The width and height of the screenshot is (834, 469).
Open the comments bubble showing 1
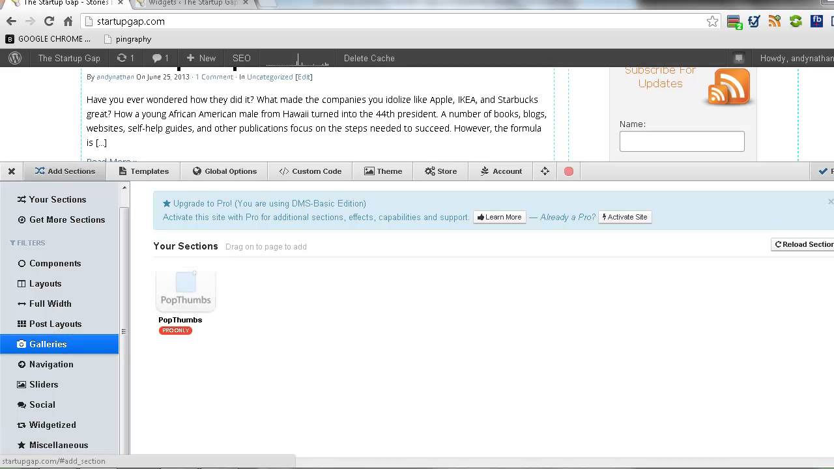[x=160, y=58]
